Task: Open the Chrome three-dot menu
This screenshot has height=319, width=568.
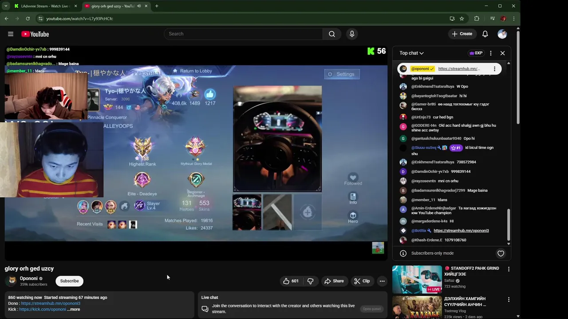Action: (x=514, y=19)
